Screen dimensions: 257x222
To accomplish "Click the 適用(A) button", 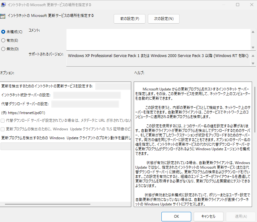I will [241, 216].
